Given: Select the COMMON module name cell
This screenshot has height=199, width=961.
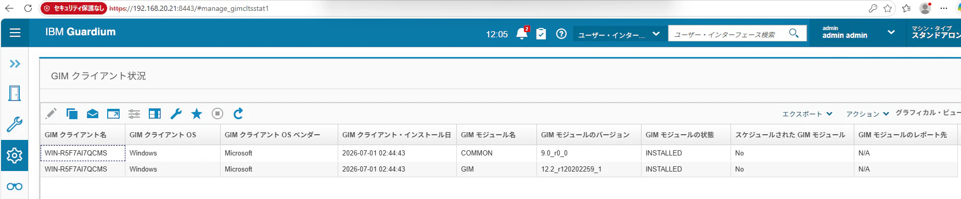Looking at the screenshot, I should (x=496, y=153).
